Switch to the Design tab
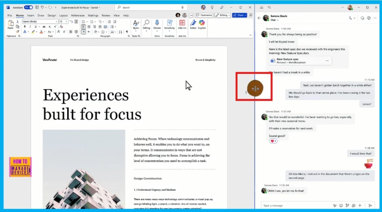 pos(51,15)
